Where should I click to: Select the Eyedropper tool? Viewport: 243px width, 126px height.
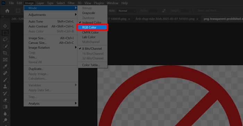pos(5,66)
